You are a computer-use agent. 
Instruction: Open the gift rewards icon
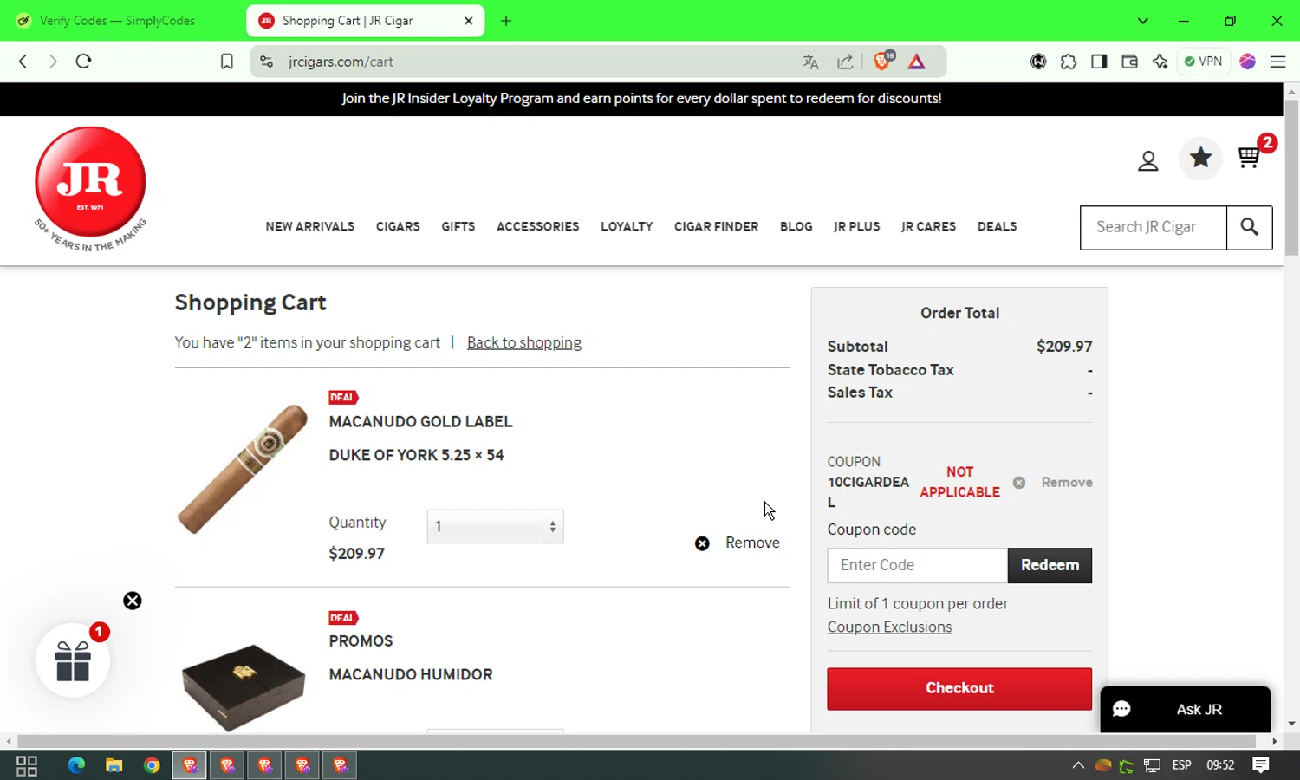point(73,660)
